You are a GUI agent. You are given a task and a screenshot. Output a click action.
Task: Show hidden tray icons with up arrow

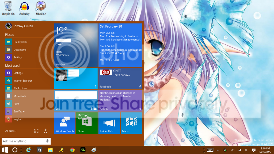point(218,150)
